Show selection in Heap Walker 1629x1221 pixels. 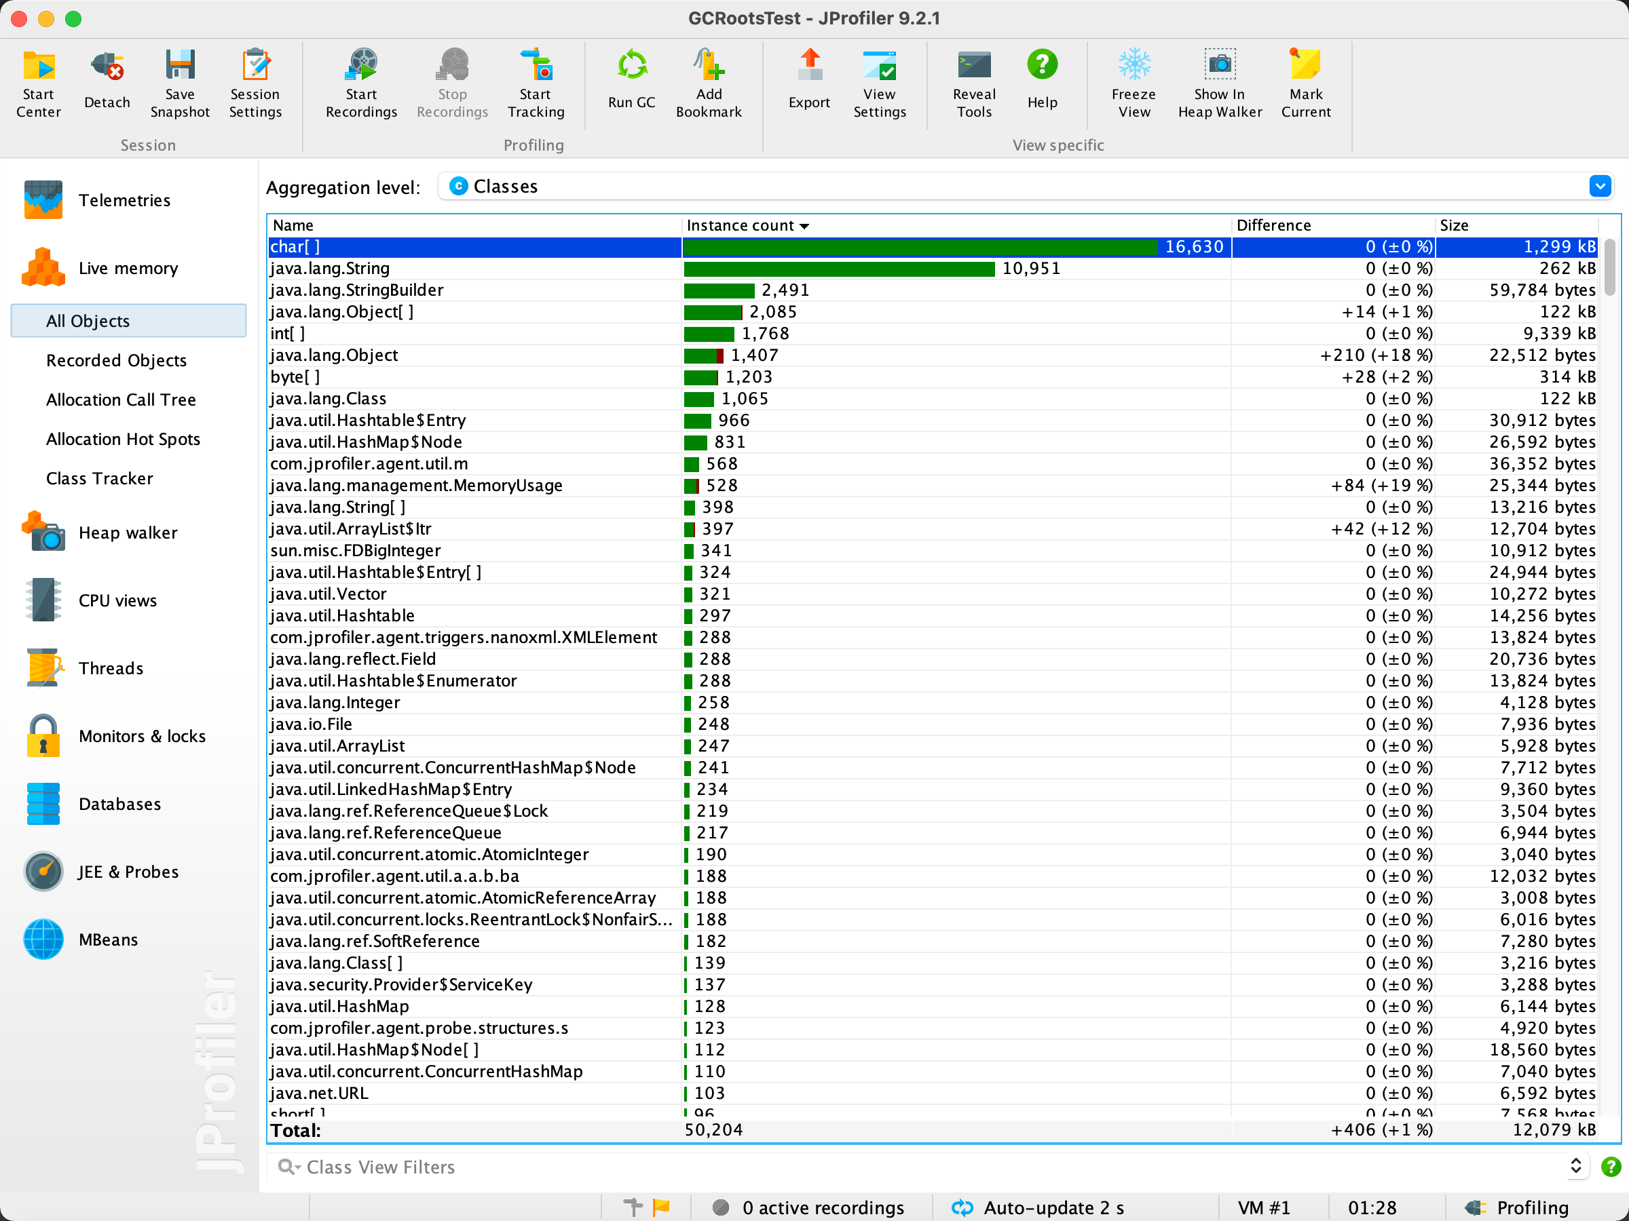coord(1220,83)
